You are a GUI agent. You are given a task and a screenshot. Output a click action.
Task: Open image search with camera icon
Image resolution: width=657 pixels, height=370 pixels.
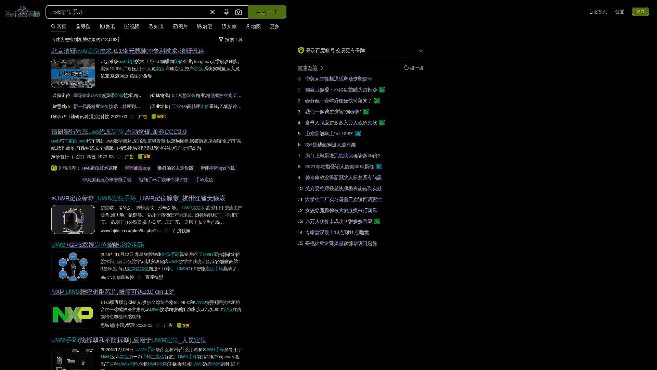coord(239,12)
